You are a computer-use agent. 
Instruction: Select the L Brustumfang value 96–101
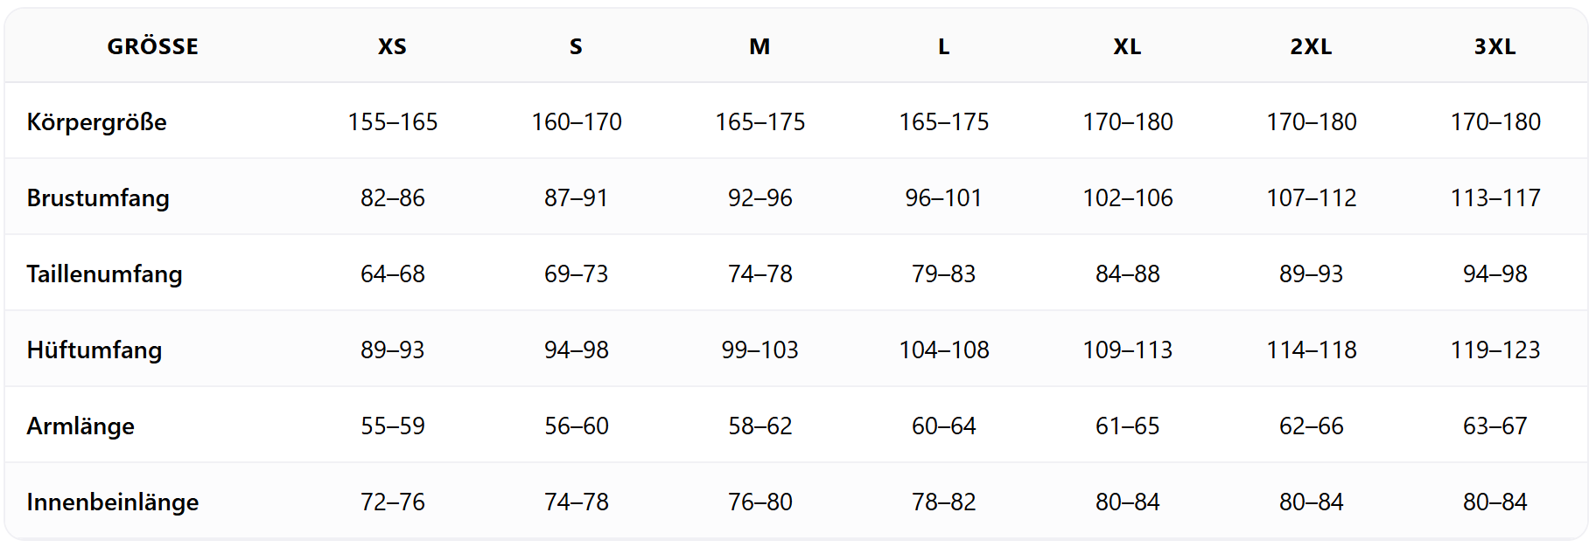[x=943, y=197]
